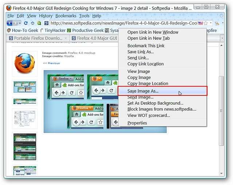Open the address bar history dropdown
233x185 pixels.
coord(211,23)
